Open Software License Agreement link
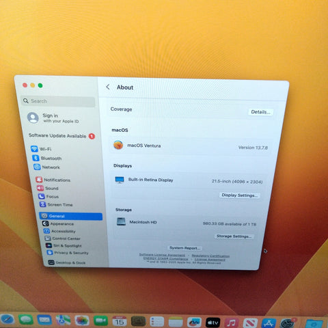The width and height of the screenshot is (328, 328). click(162, 255)
